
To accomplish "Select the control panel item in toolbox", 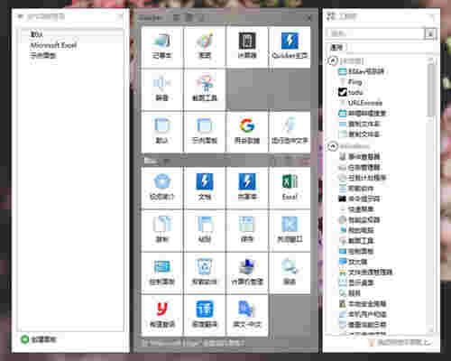I will (x=356, y=251).
